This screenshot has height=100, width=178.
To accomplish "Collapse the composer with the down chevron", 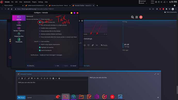I will point(158,74).
